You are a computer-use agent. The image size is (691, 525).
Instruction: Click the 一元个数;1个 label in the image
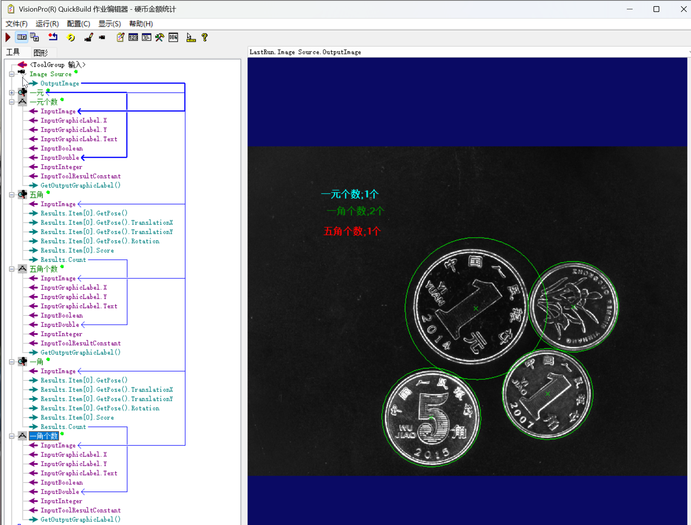point(350,194)
